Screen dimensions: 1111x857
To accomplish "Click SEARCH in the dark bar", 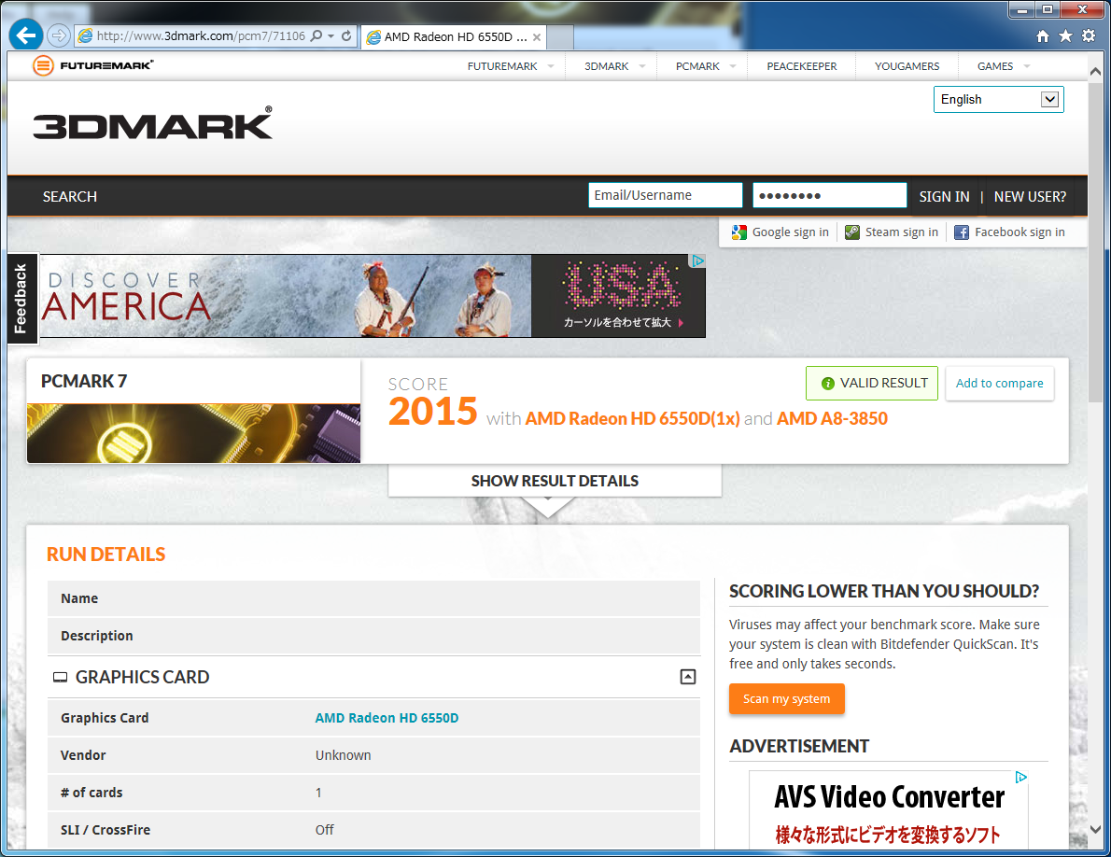I will click(x=69, y=196).
